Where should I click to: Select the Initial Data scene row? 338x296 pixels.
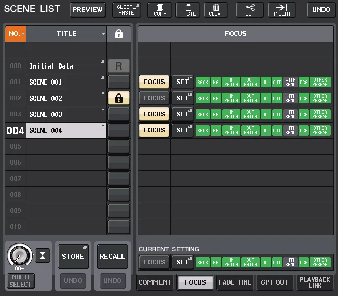(66, 66)
